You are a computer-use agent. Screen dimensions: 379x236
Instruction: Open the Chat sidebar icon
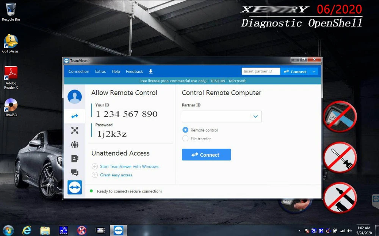point(75,173)
